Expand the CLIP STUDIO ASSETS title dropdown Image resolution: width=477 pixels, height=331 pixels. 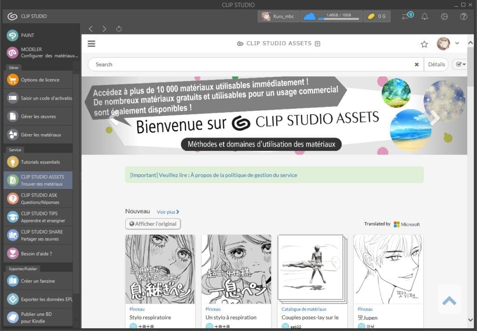(x=317, y=44)
